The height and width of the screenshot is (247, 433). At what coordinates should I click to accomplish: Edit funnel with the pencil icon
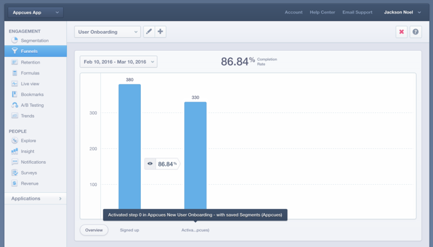149,32
